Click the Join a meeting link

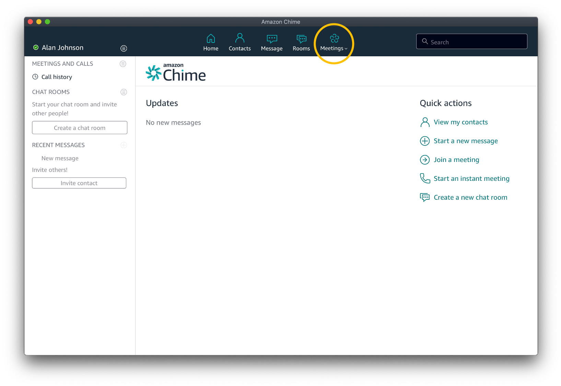456,160
